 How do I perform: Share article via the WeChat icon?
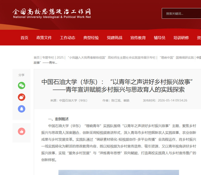(x=21, y=85)
